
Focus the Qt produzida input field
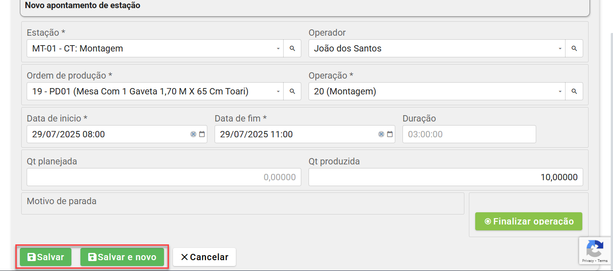(x=445, y=177)
